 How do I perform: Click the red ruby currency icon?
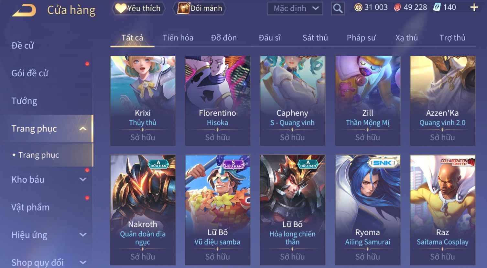[397, 7]
